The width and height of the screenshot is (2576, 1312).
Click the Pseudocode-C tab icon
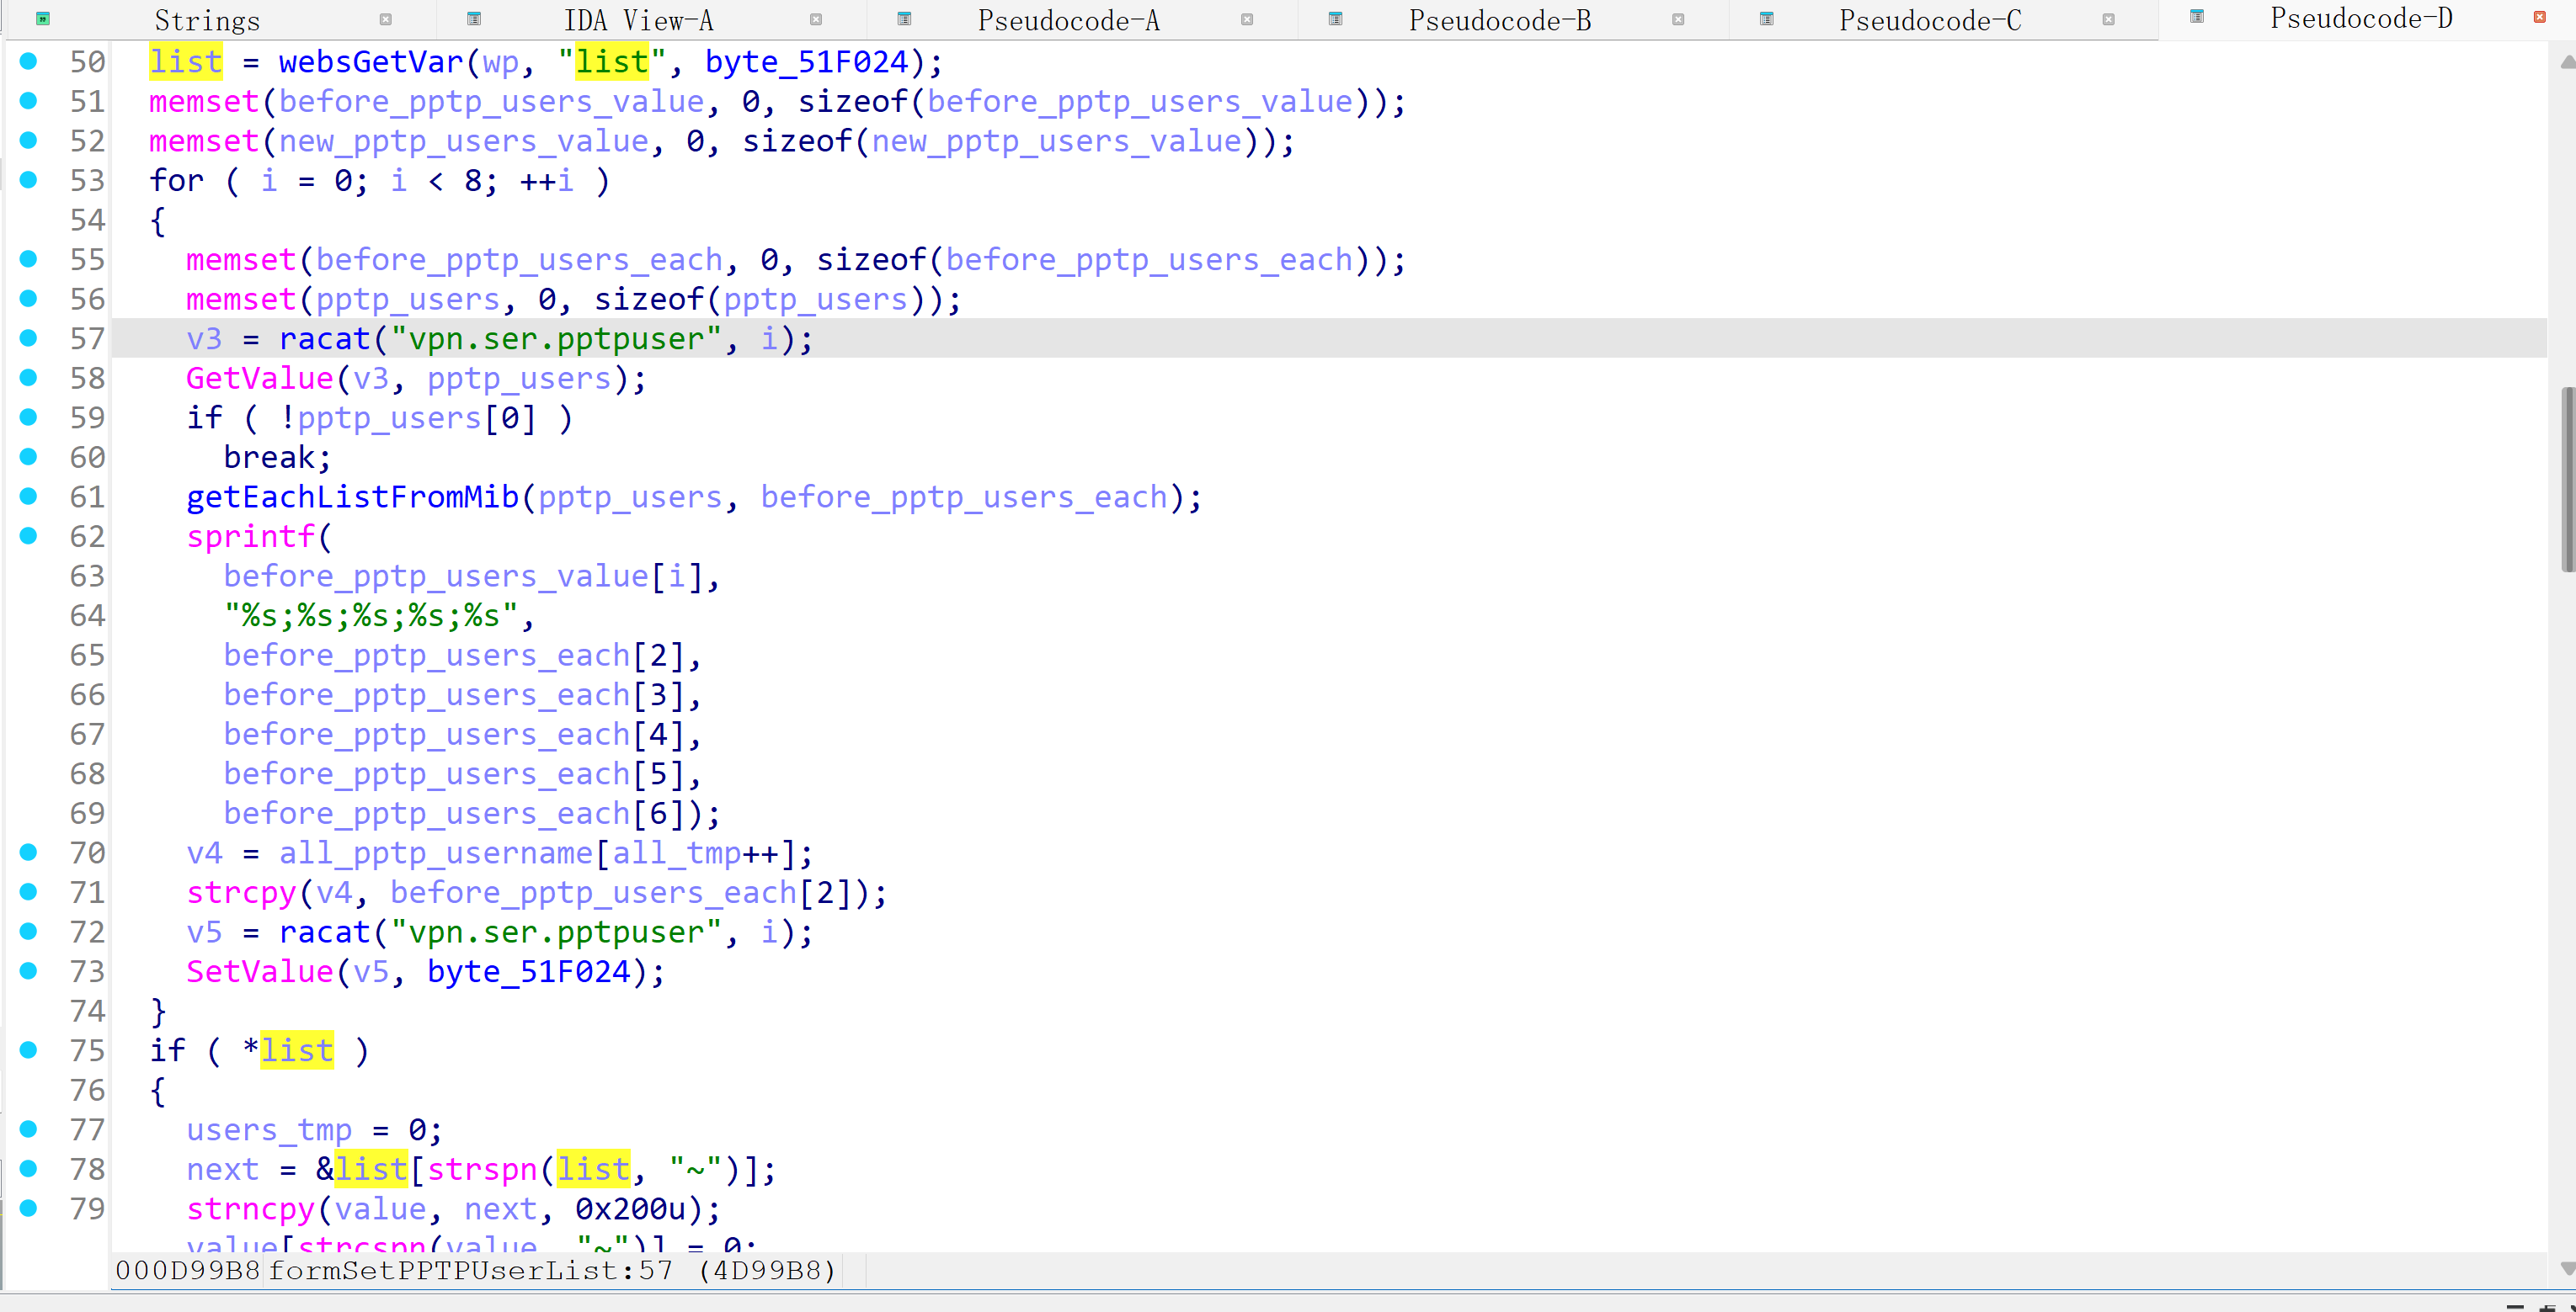coord(1766,19)
